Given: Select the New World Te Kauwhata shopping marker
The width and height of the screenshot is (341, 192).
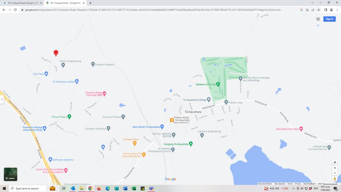Looking at the screenshot, I should point(162,127).
